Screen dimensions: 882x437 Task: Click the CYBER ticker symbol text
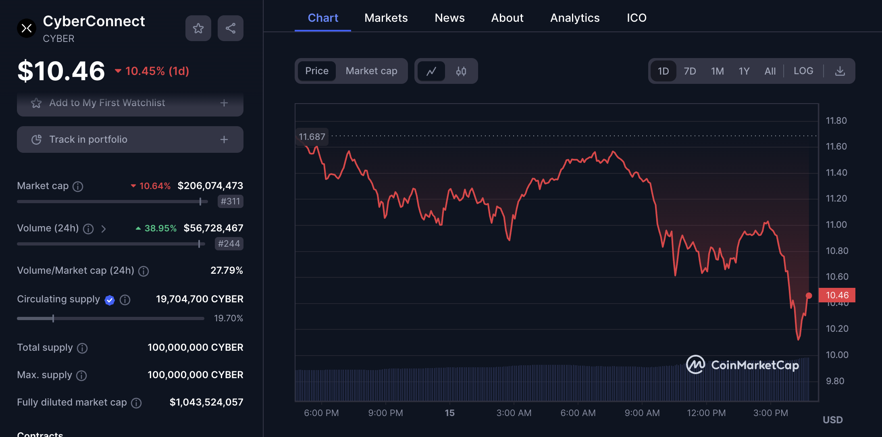58,39
